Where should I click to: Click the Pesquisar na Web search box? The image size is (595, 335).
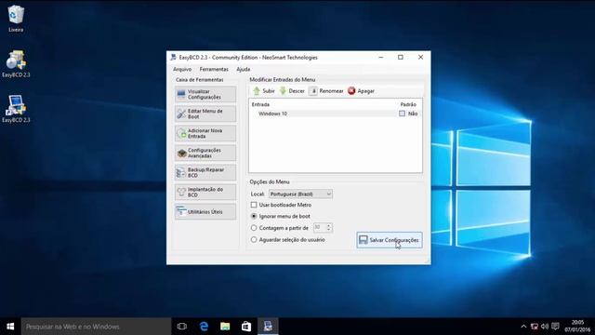pyautogui.click(x=96, y=327)
